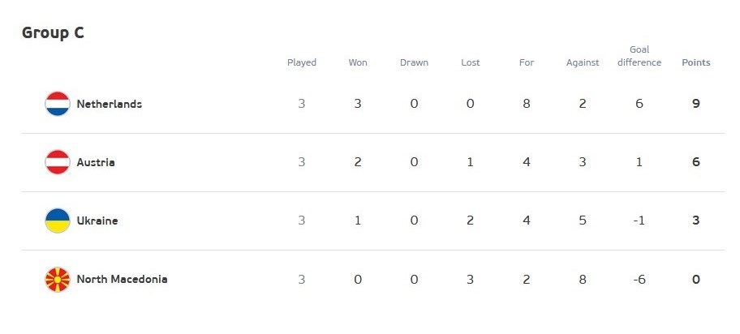The image size is (740, 334).
Task: Click the Played column header
Action: [302, 62]
